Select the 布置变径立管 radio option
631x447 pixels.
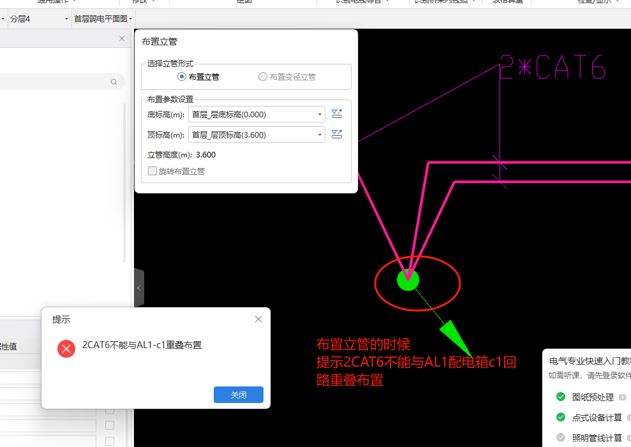[x=262, y=76]
